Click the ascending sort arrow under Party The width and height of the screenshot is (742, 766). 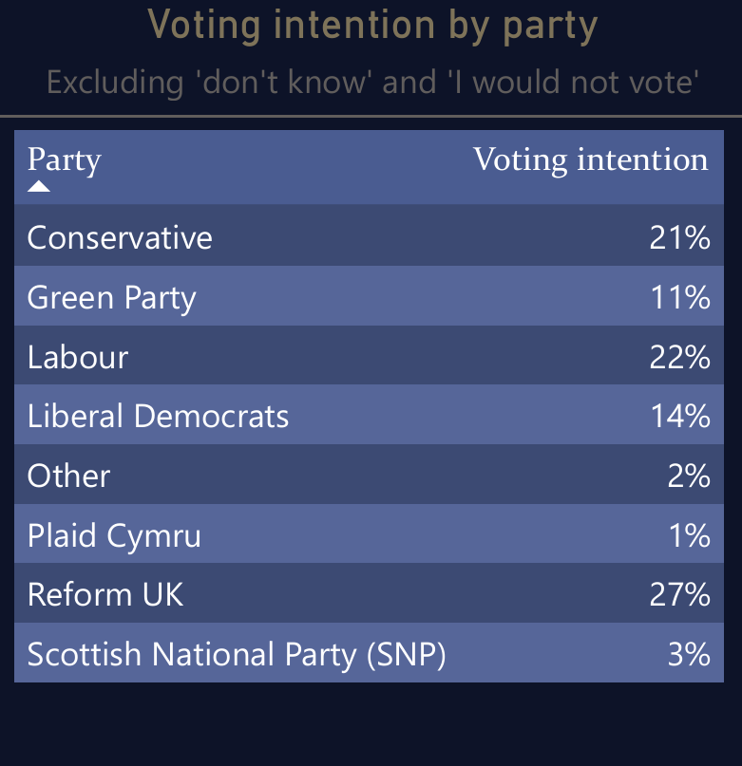[39, 186]
